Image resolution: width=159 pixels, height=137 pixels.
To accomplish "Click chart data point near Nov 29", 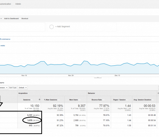I will tap(71, 66).
